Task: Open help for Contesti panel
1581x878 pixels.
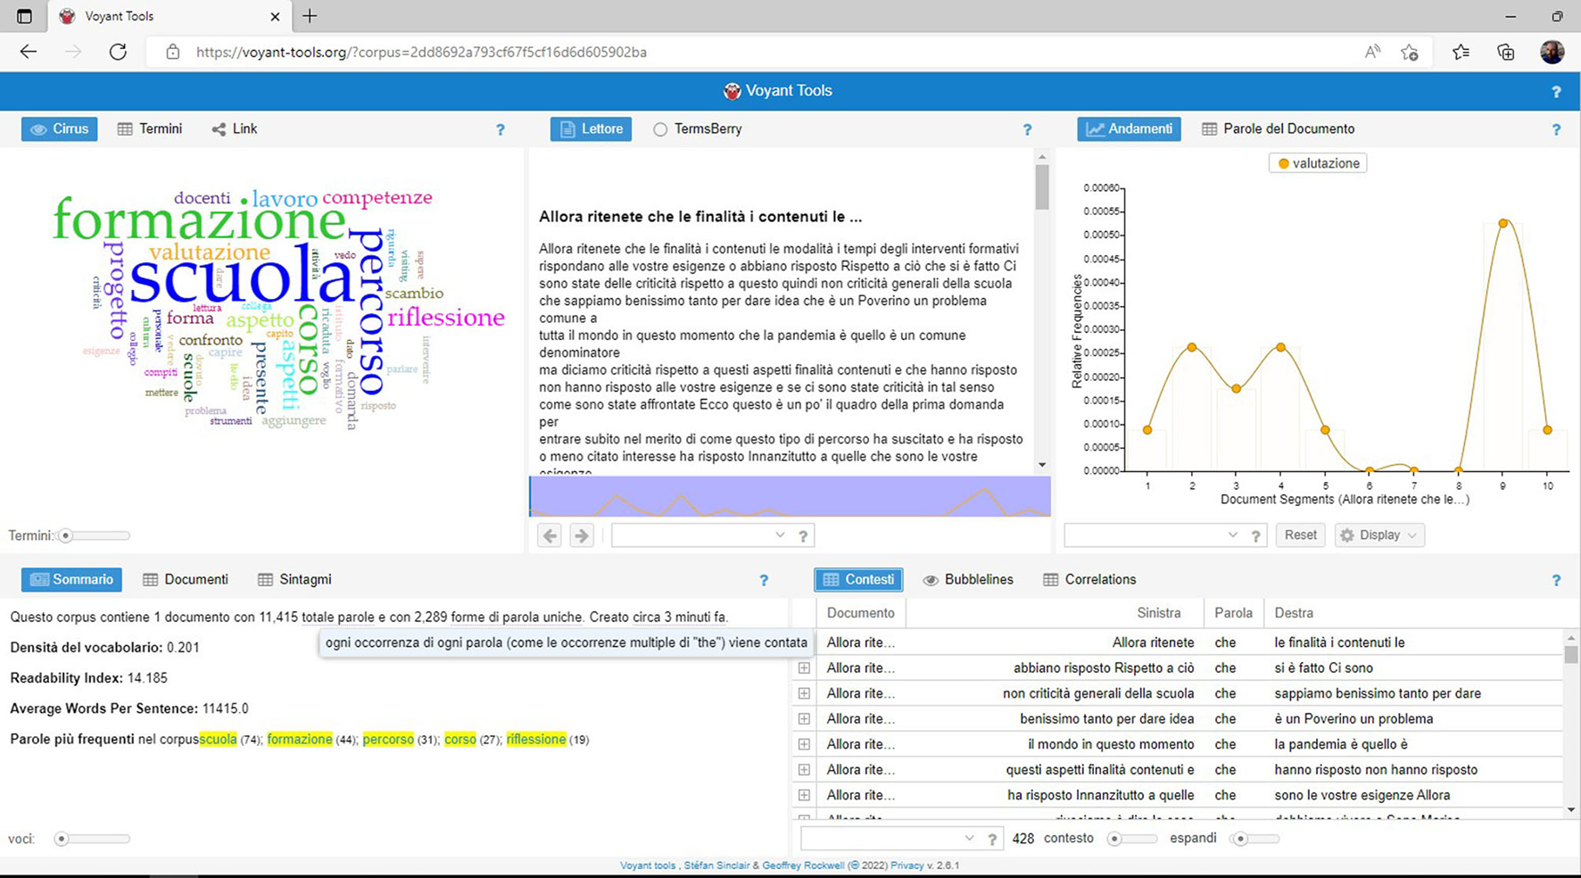Action: click(1556, 581)
